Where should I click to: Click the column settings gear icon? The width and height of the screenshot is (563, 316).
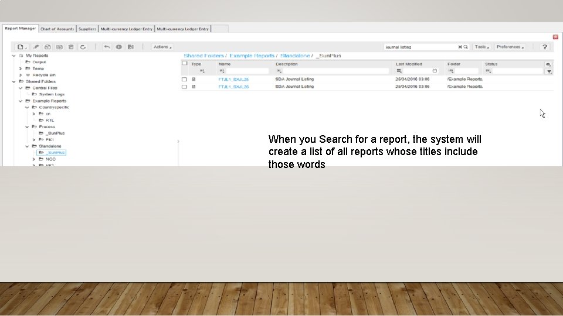(548, 64)
